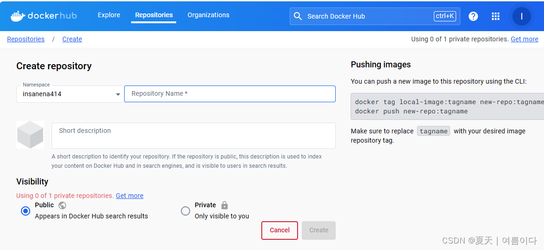Image resolution: width=544 pixels, height=250 pixels.
Task: Open the user account avatar
Action: (522, 16)
